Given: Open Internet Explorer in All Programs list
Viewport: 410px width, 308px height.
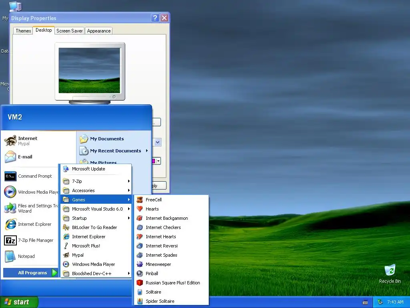Looking at the screenshot, I should (x=96, y=237).
